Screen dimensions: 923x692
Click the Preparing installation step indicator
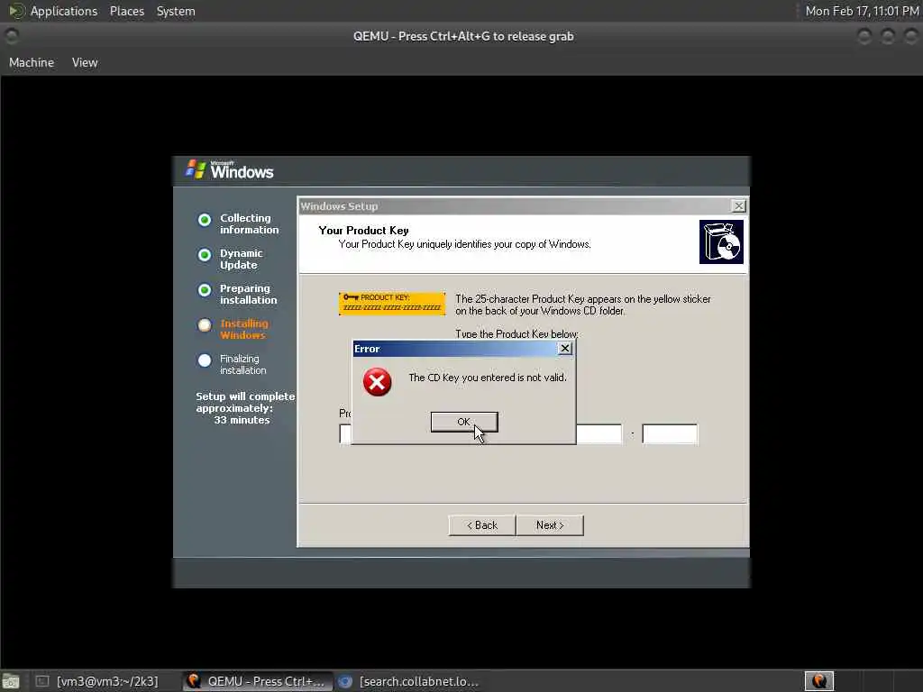[205, 290]
